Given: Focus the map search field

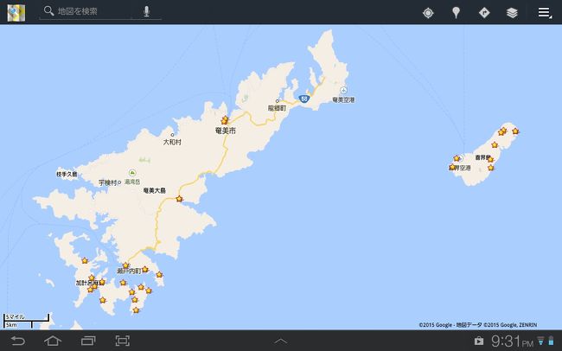Looking at the screenshot, I should tap(86, 11).
